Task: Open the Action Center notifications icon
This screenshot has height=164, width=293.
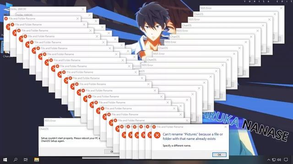Action: (286, 160)
